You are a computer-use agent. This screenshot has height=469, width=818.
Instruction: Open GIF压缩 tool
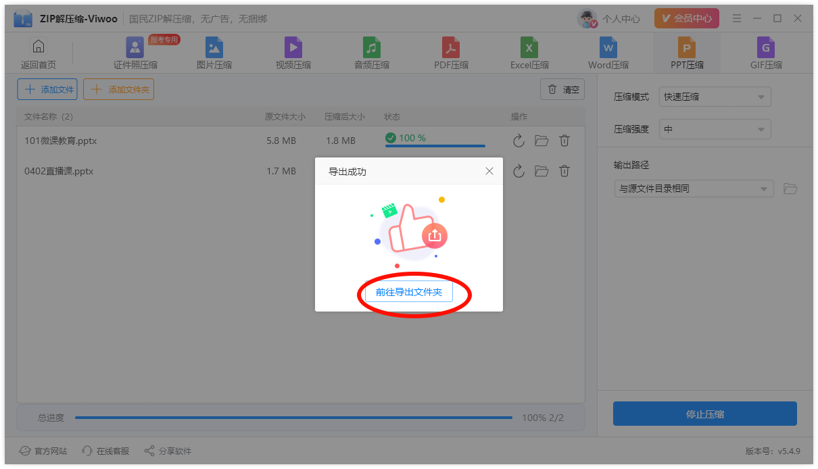point(766,54)
